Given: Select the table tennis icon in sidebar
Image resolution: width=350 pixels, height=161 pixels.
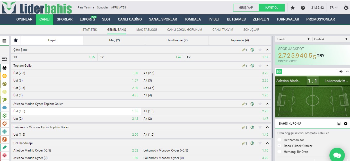Looking at the screenshot, I should 4,100.
